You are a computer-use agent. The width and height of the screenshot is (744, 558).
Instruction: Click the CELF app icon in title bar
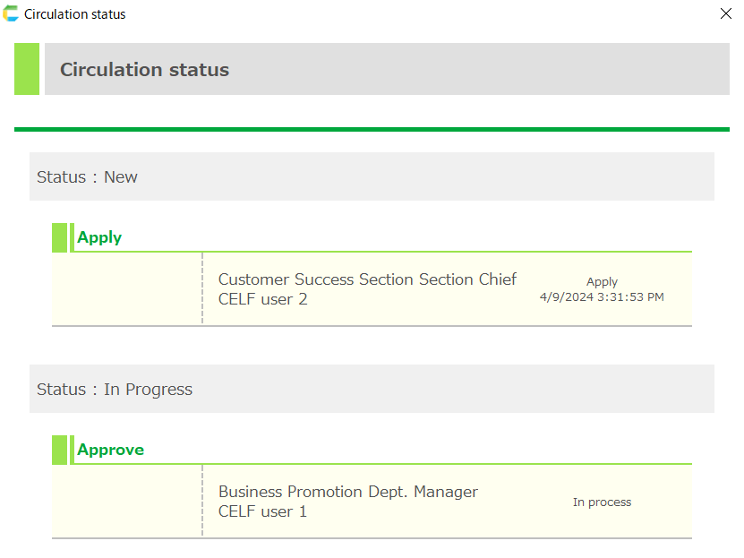coord(11,13)
